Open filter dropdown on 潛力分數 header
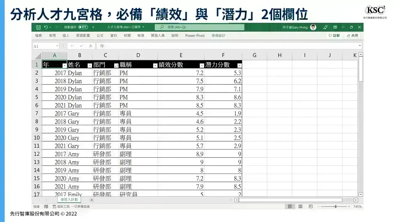Screen dimensions: 395x222 point(239,65)
